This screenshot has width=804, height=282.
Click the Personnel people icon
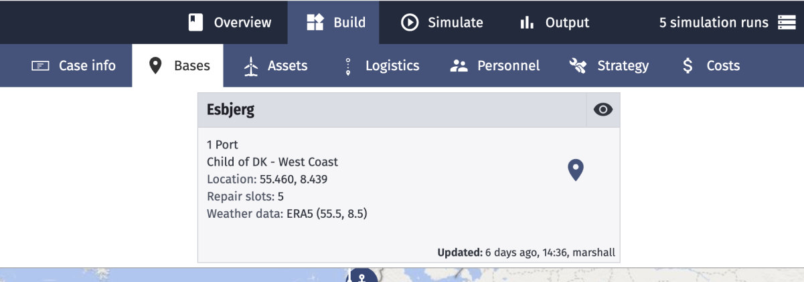[459, 66]
